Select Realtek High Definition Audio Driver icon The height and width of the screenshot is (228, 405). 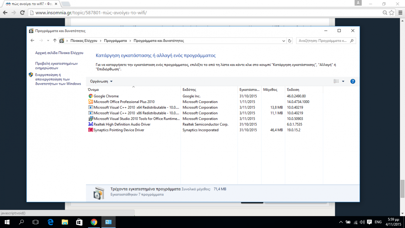pyautogui.click(x=90, y=124)
